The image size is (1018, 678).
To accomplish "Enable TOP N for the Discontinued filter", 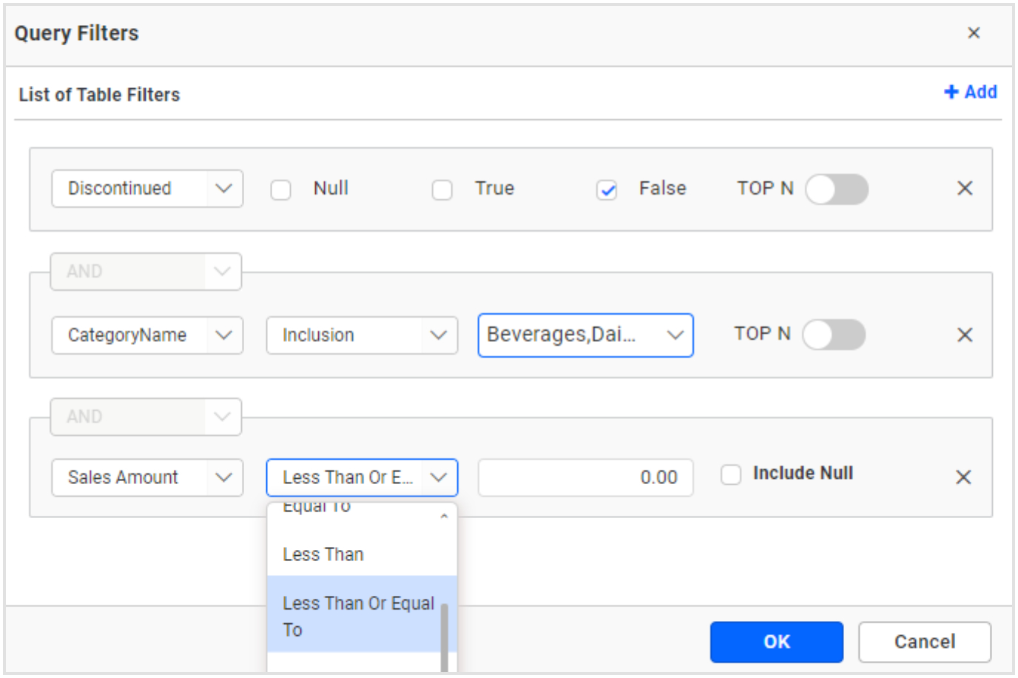I will (x=837, y=189).
